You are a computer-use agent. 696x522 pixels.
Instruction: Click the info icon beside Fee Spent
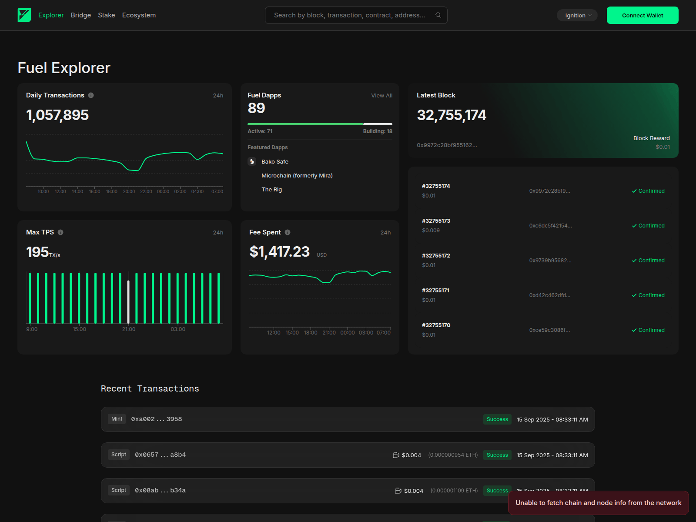click(288, 232)
